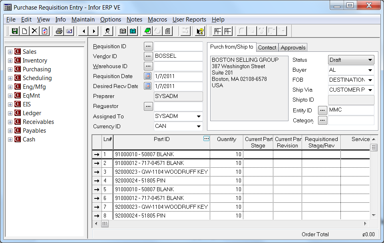Select the Purch from/Ship to tab

click(x=232, y=47)
